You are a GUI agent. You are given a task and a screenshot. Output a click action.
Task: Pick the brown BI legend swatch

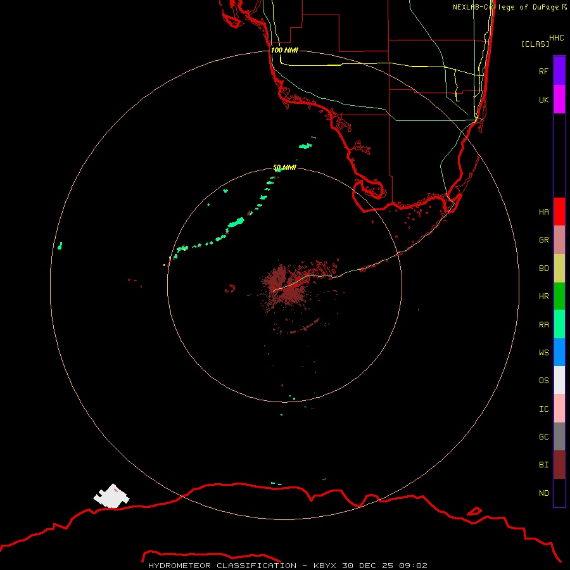pos(559,465)
